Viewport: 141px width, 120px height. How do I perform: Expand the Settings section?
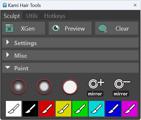click(x=70, y=43)
